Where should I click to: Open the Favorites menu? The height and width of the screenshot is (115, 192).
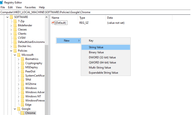(x=30, y=7)
